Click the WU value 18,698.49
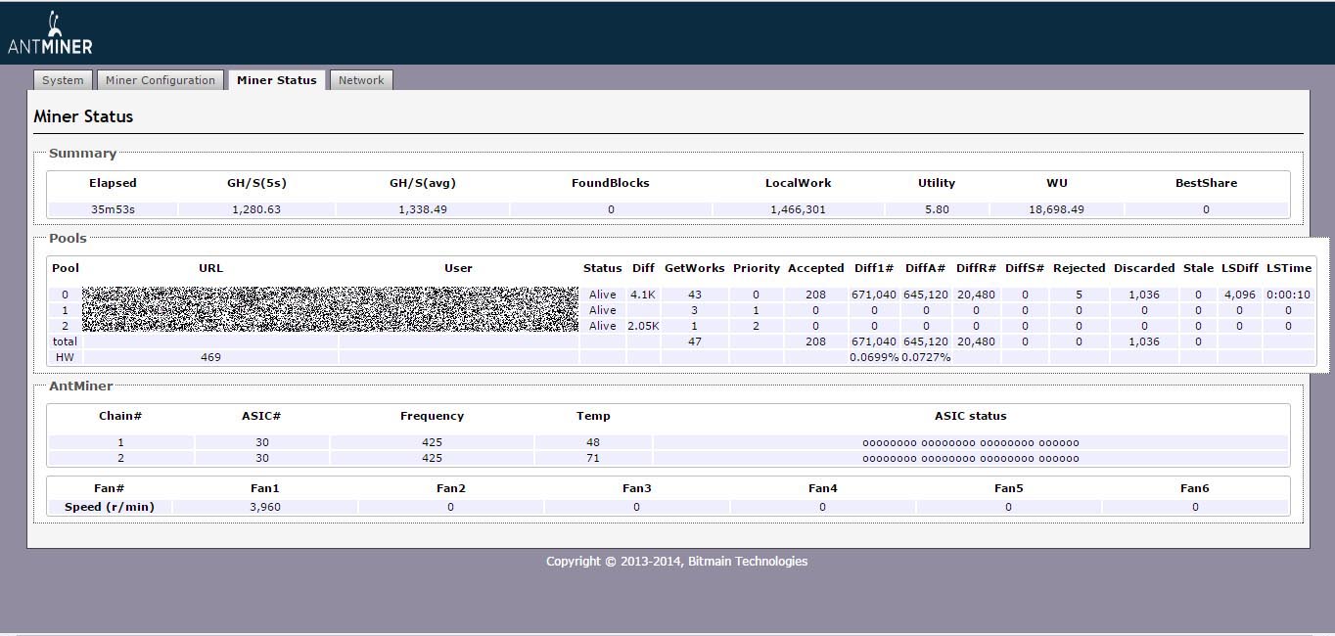Viewport: 1335px width, 636px height. pos(1056,209)
